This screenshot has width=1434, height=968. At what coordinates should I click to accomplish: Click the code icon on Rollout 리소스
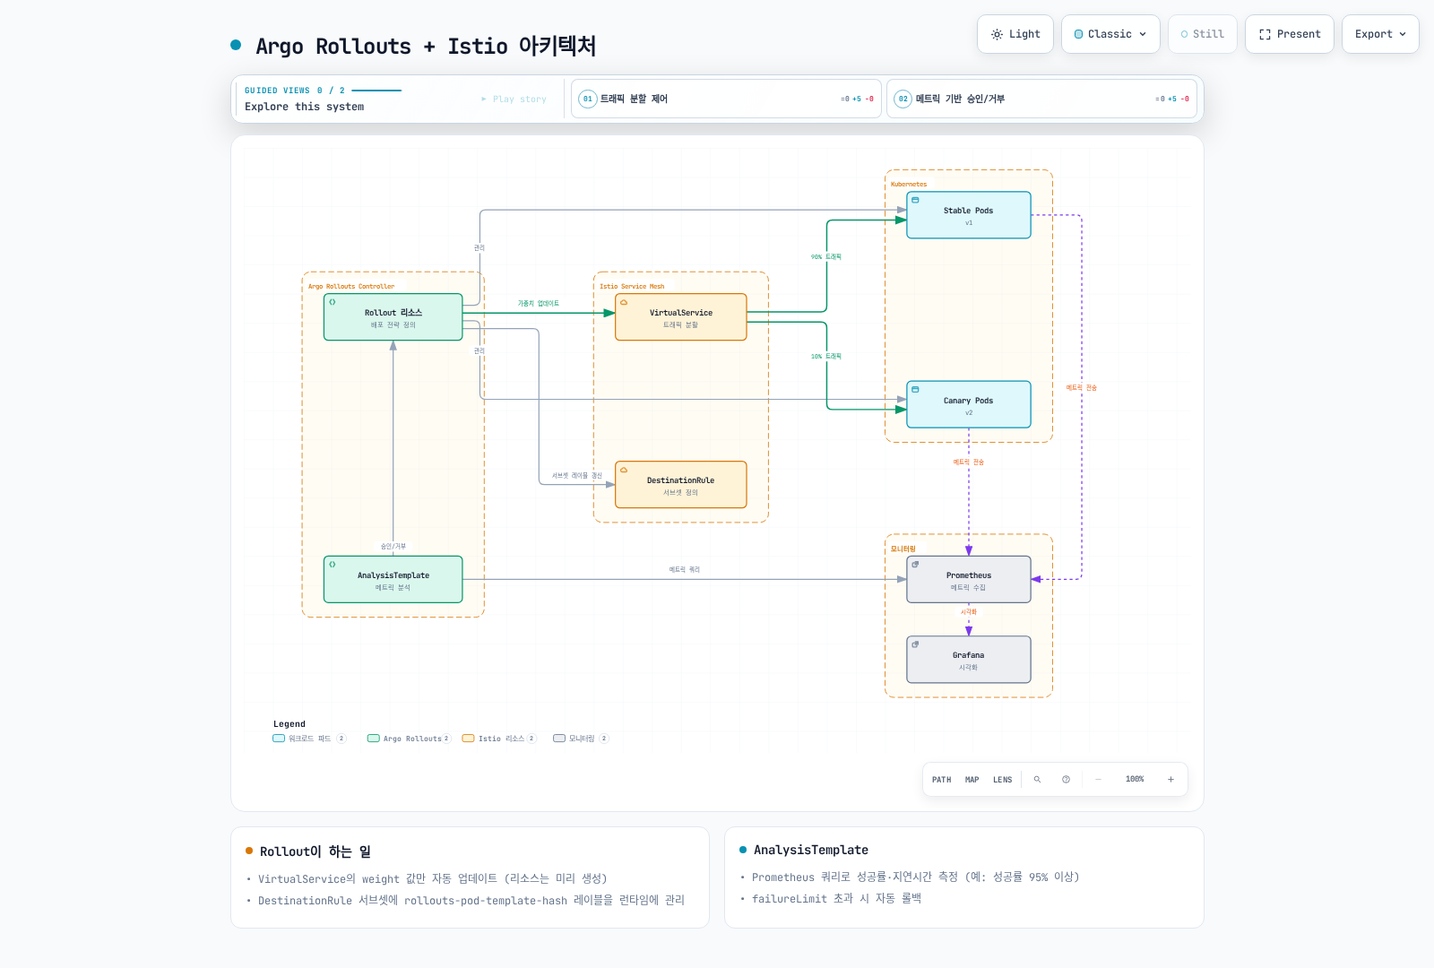click(x=333, y=302)
